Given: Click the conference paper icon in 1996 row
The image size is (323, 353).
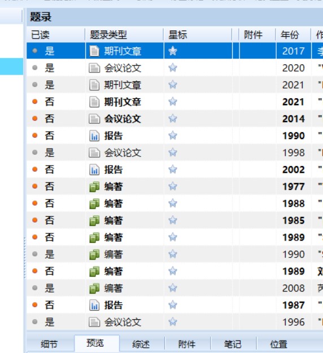Looking at the screenshot, I should coord(94,322).
